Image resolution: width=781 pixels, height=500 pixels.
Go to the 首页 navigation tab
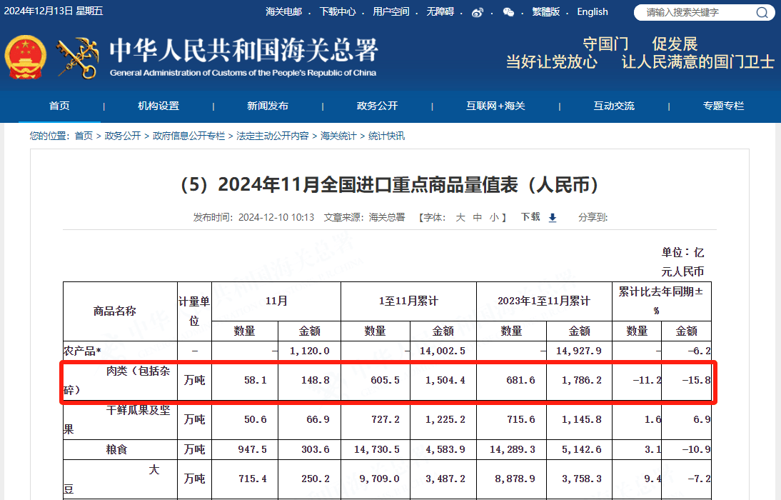pyautogui.click(x=59, y=106)
